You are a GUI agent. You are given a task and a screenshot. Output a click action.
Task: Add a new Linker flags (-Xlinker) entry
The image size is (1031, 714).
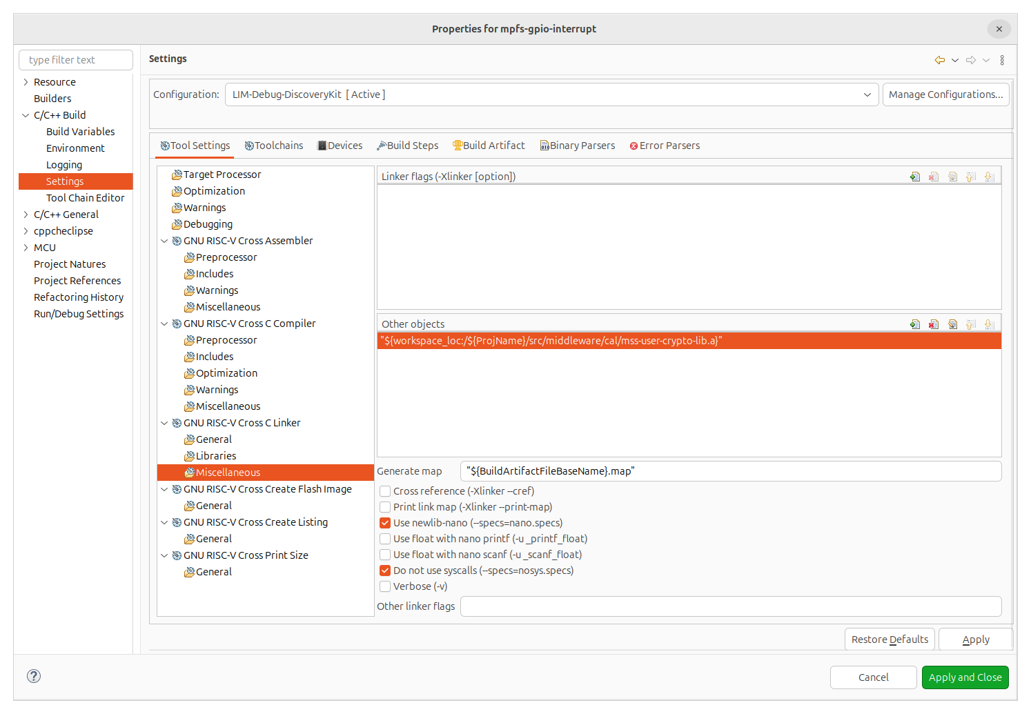915,177
